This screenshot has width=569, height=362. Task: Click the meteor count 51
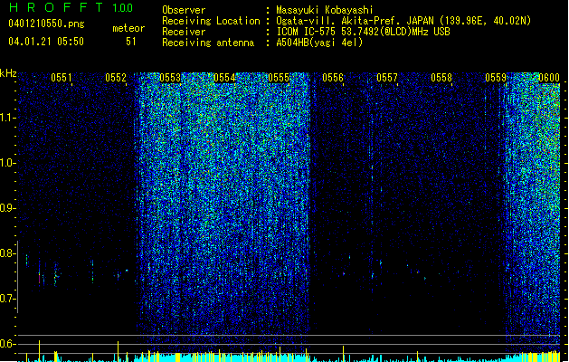[x=131, y=42]
